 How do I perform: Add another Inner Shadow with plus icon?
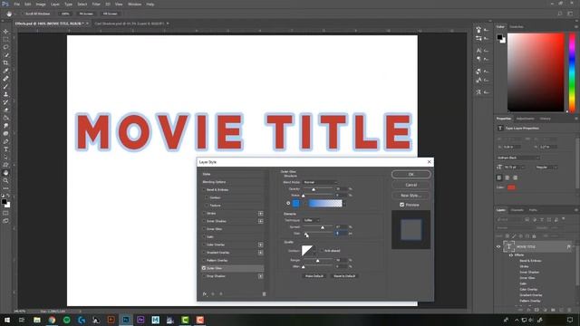[260, 221]
